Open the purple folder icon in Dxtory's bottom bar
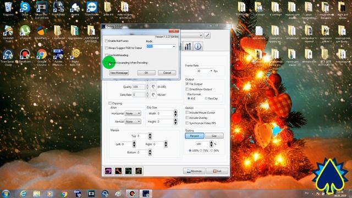The image size is (352, 198). [108, 171]
